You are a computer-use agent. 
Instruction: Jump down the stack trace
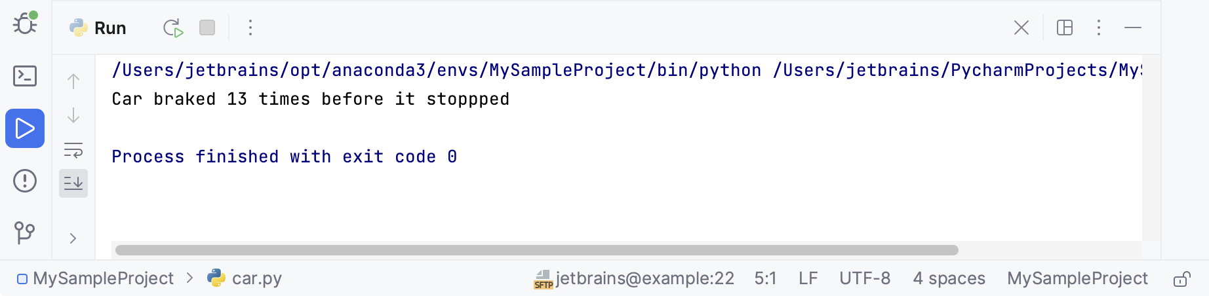point(73,115)
